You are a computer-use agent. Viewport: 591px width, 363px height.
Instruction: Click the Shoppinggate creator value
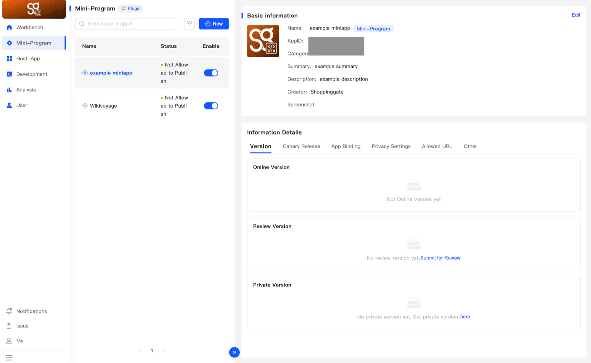tap(327, 92)
